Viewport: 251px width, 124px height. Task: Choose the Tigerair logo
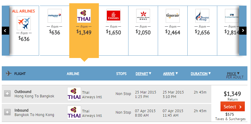pyautogui.click(x=173, y=16)
